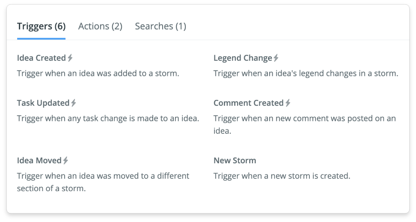This screenshot has width=416, height=222.
Task: Click the 'new storm is created' description
Action: point(282,176)
